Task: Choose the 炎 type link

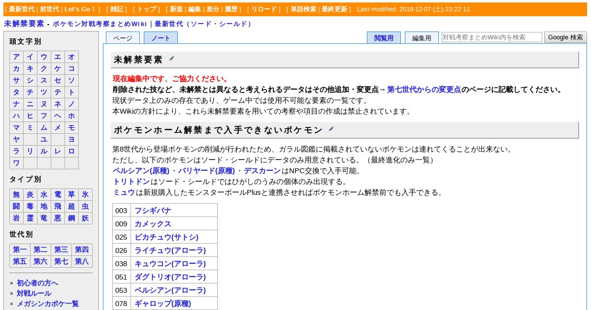Action: [30, 194]
